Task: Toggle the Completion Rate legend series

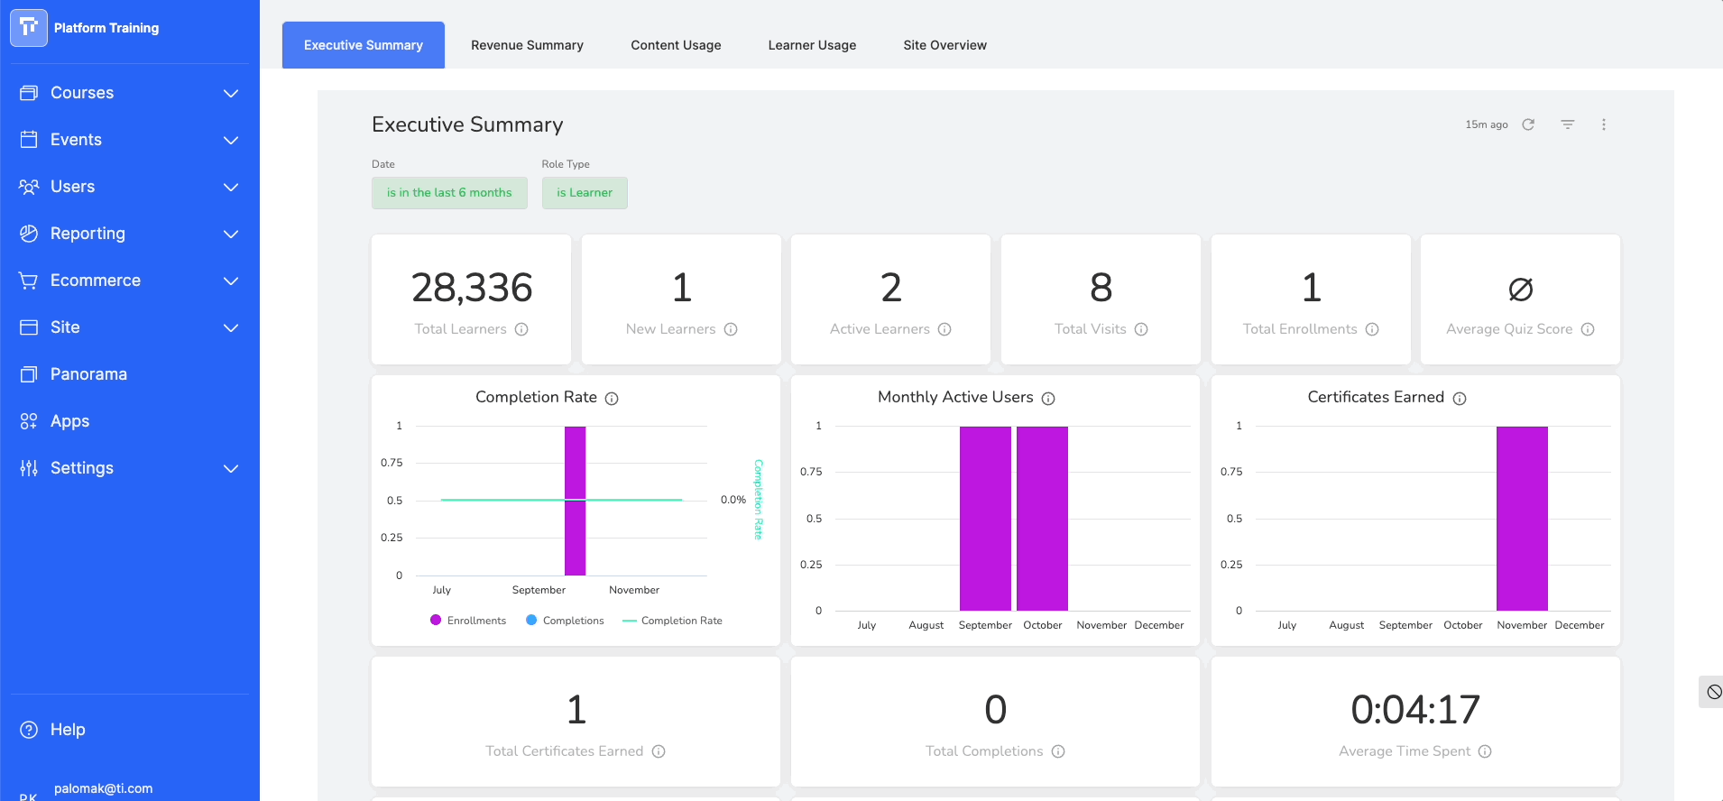Action: coord(672,621)
